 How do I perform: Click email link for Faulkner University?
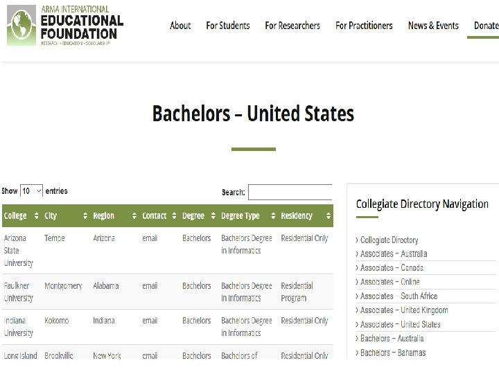coord(150,286)
